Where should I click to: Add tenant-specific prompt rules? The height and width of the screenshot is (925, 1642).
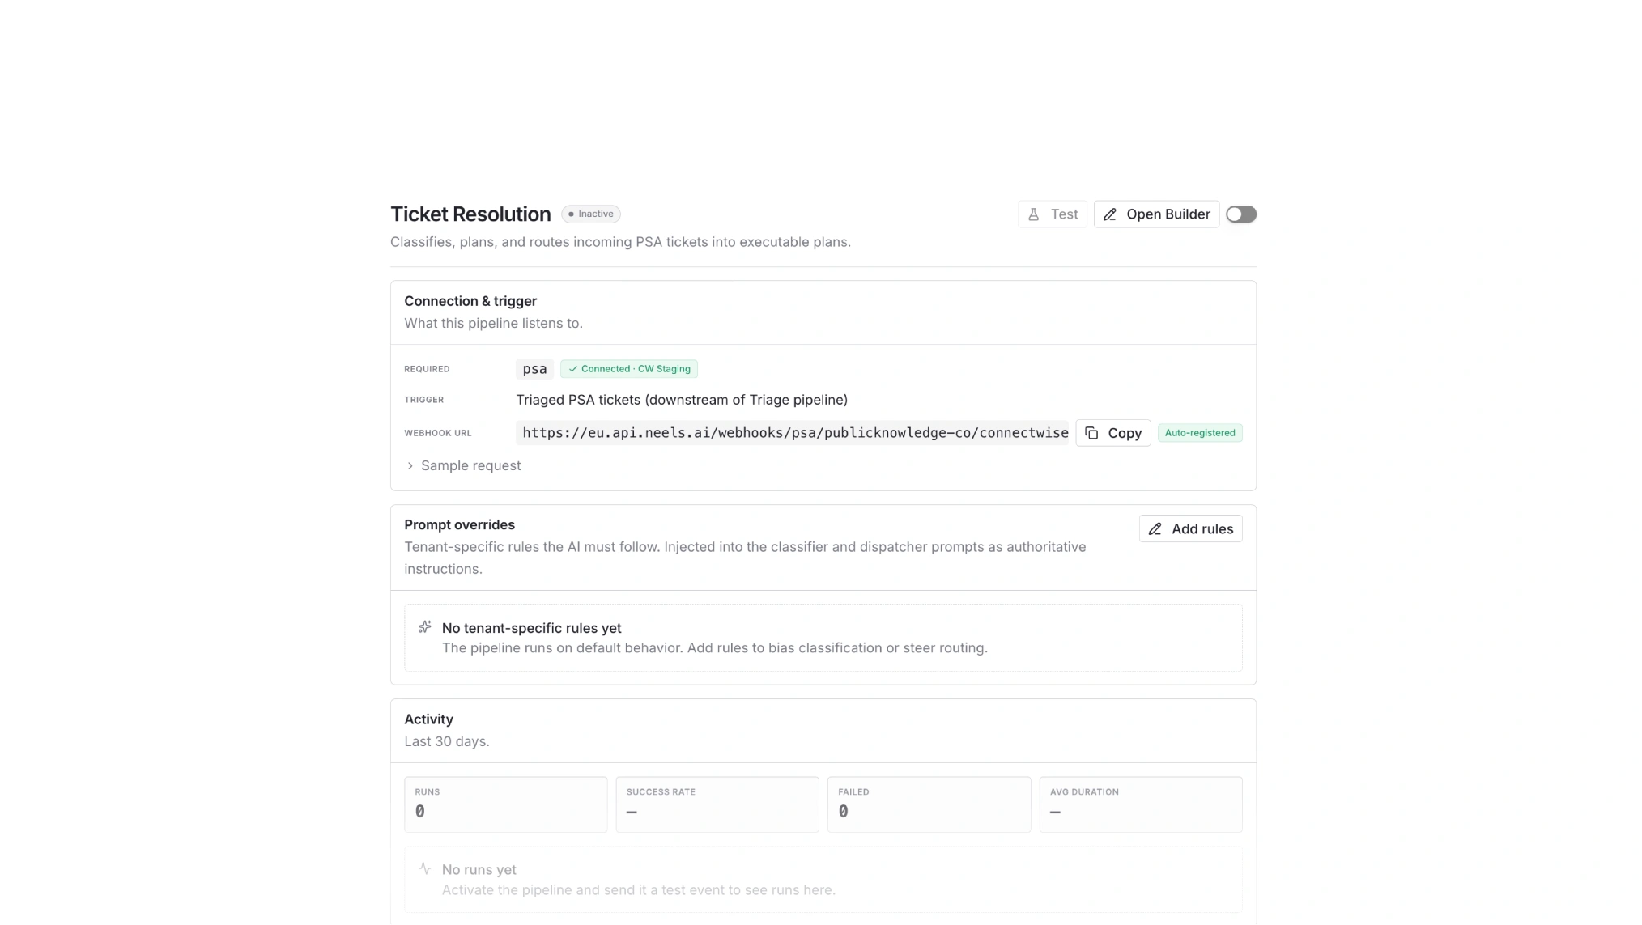coord(1190,529)
